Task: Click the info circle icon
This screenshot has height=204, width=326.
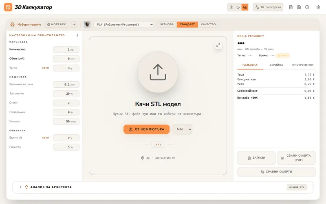Action: pos(307,7)
